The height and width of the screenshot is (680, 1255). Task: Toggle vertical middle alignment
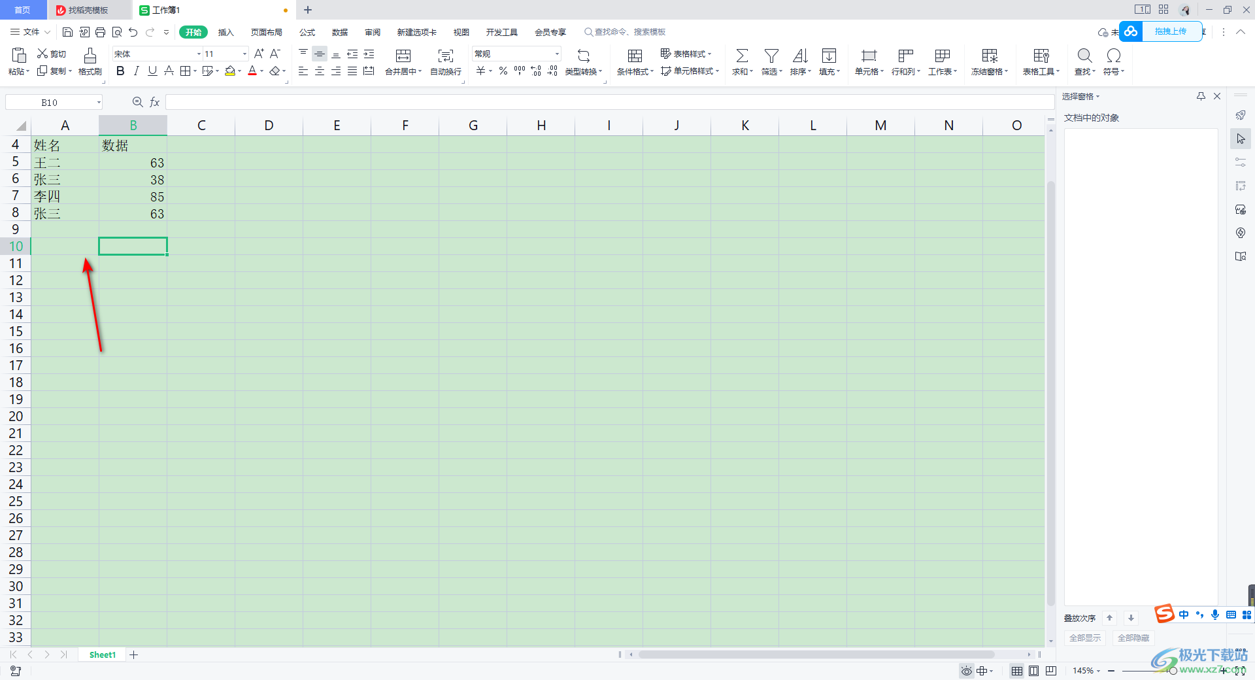[x=320, y=54]
